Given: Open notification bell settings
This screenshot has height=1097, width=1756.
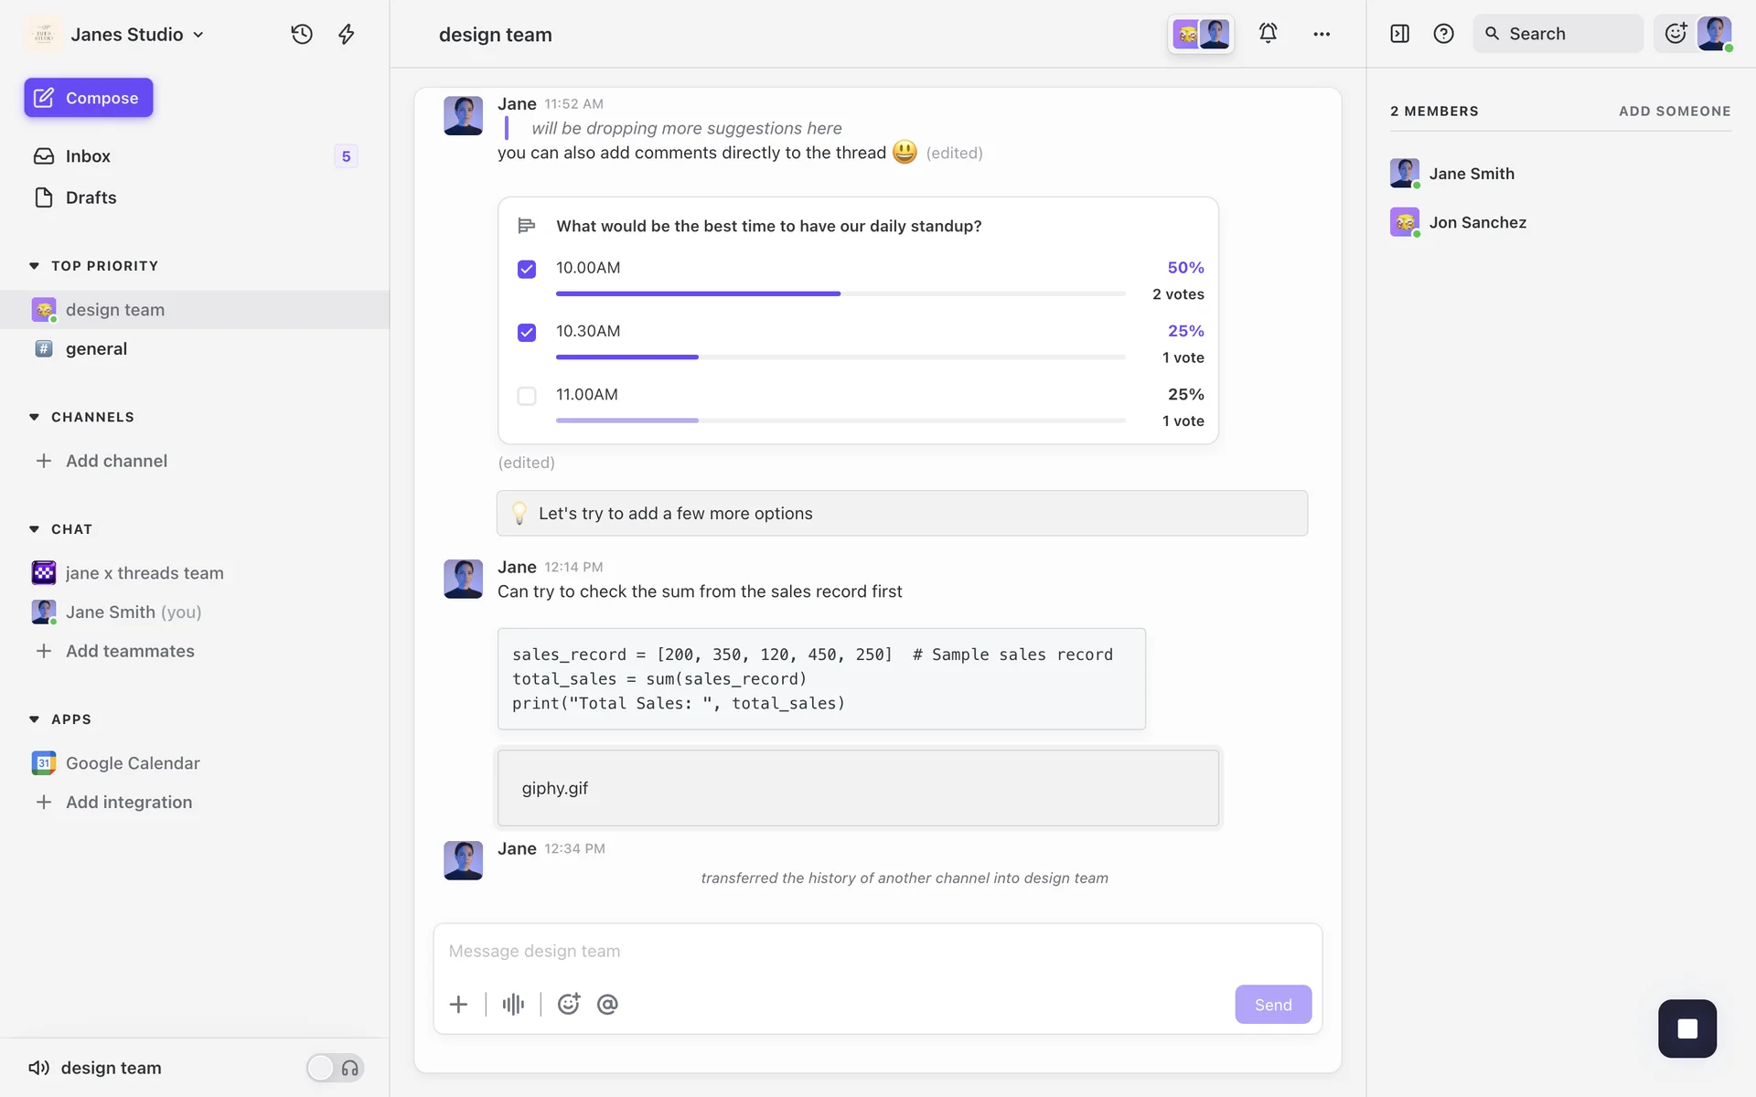Looking at the screenshot, I should point(1268,34).
